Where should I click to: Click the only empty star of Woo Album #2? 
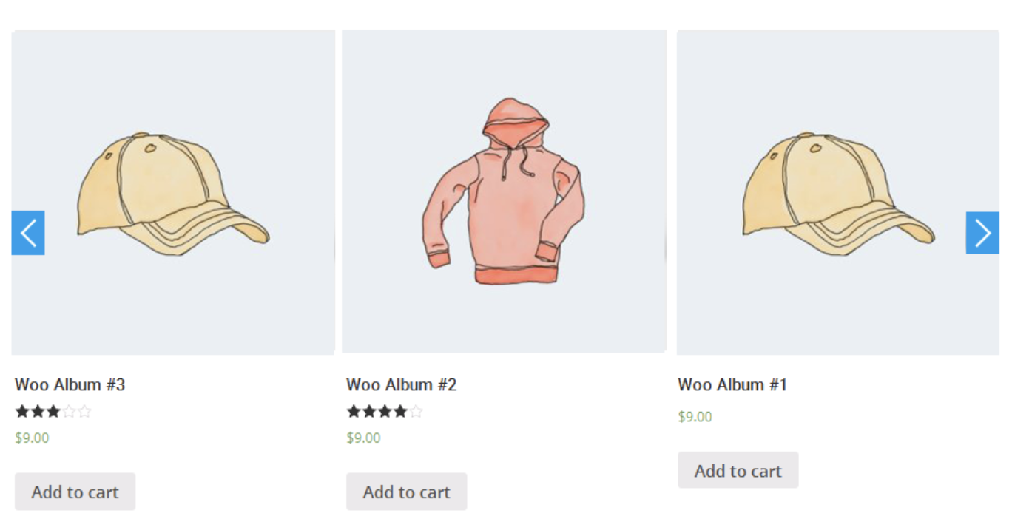(x=416, y=412)
